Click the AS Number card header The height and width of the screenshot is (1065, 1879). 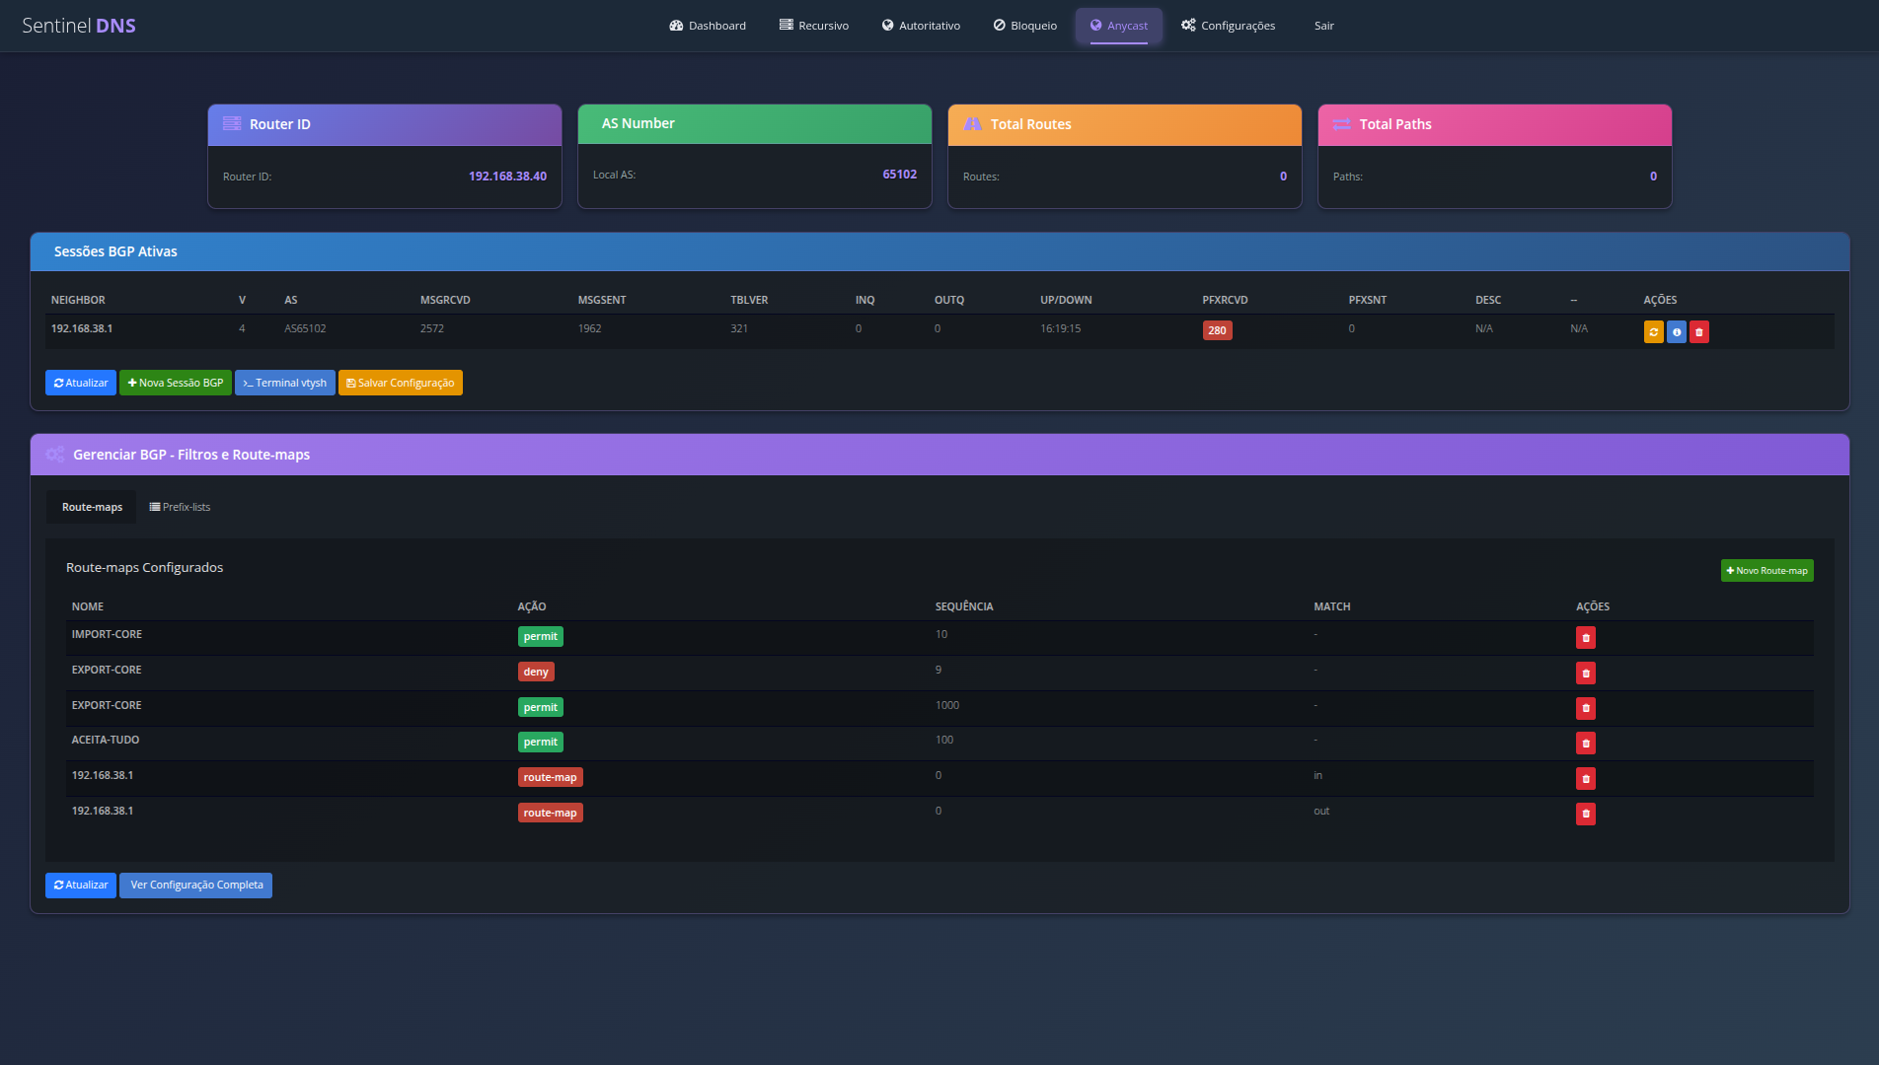[x=755, y=123]
